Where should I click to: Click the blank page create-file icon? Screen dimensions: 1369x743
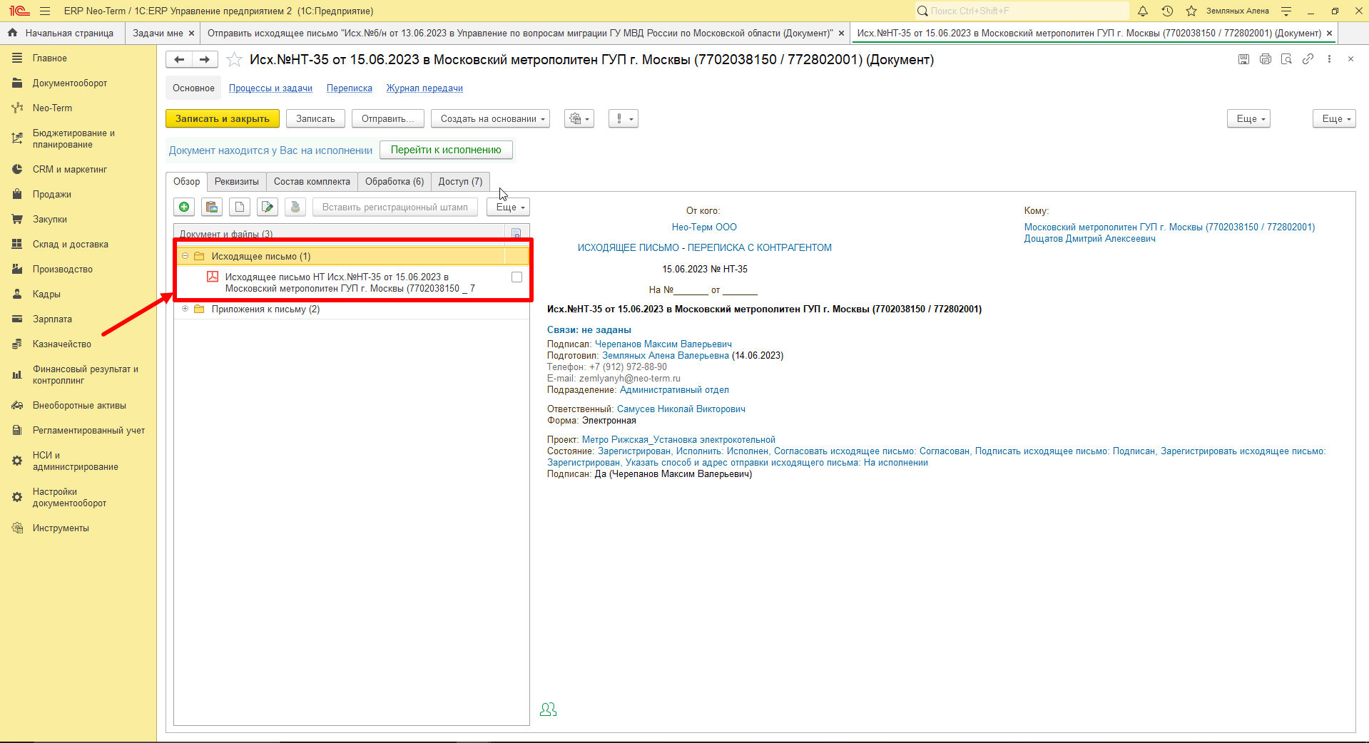pyautogui.click(x=240, y=207)
